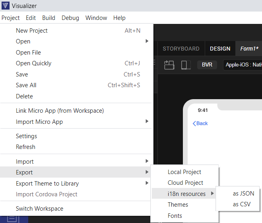Switch to the STORYBOARD tab
The height and width of the screenshot is (223, 262).
click(x=181, y=49)
